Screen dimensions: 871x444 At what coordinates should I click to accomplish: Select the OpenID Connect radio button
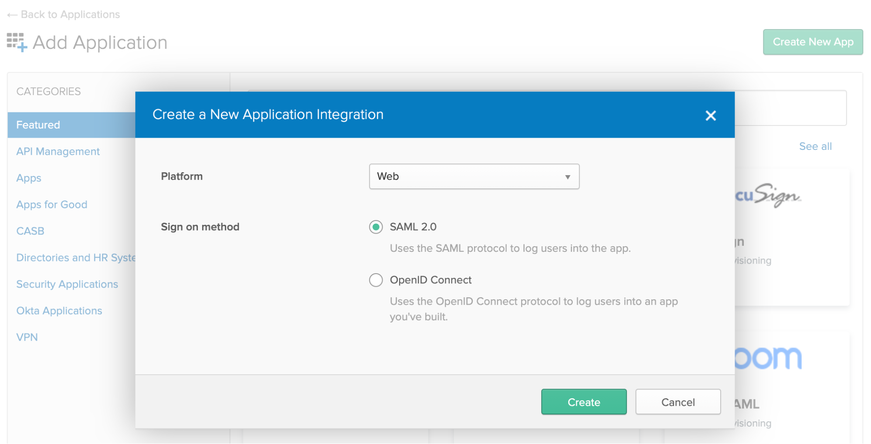376,280
